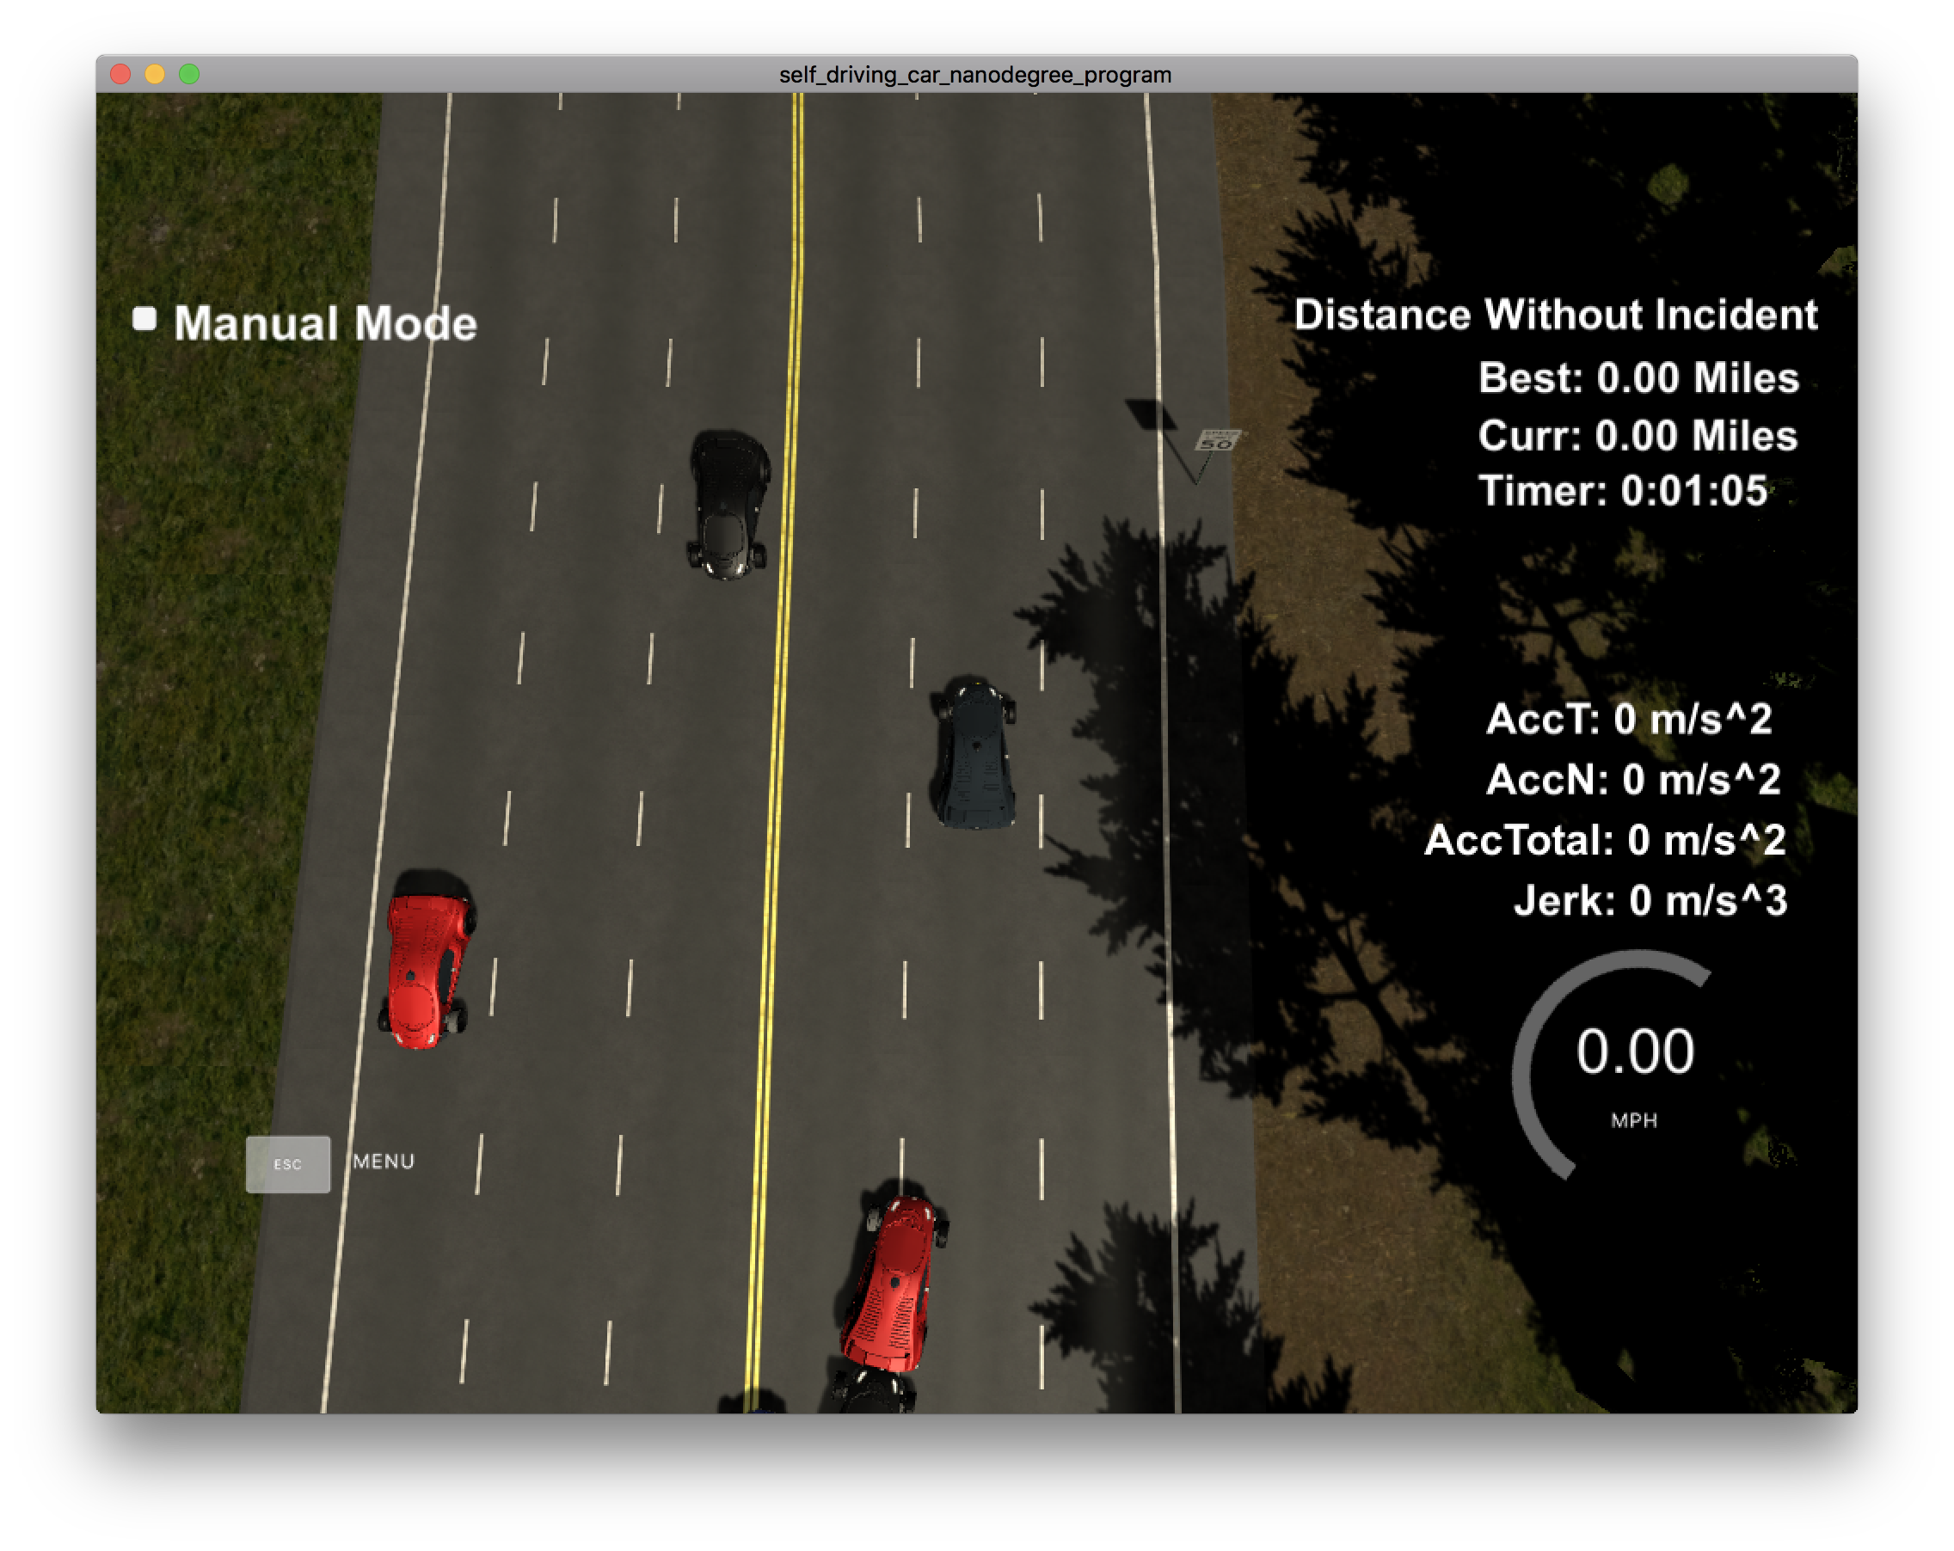Click the AccTotal value readout
The width and height of the screenshot is (1954, 1551).
(x=1604, y=840)
